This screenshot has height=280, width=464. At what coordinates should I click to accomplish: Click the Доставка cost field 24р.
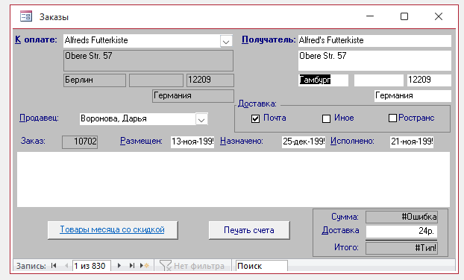401,232
